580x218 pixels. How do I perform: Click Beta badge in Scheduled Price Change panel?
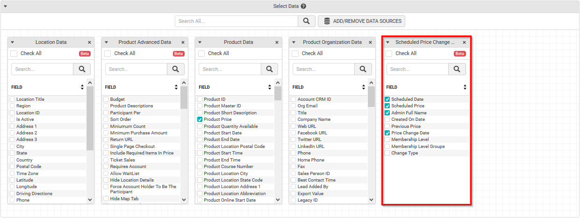460,54
